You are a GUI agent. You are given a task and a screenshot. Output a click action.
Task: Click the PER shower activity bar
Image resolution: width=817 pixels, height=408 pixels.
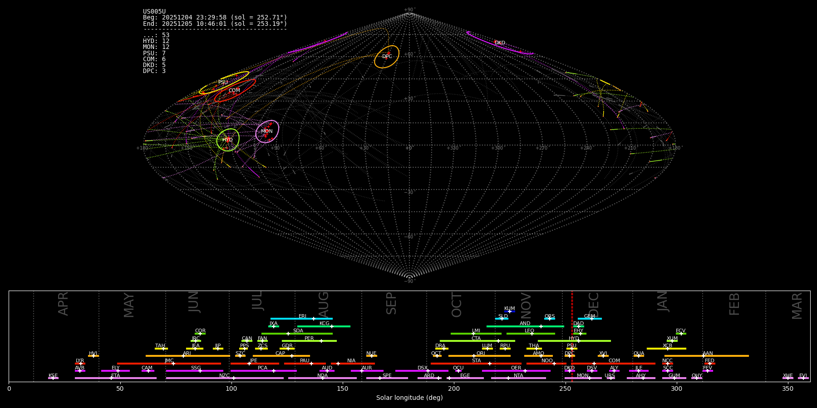(x=309, y=341)
